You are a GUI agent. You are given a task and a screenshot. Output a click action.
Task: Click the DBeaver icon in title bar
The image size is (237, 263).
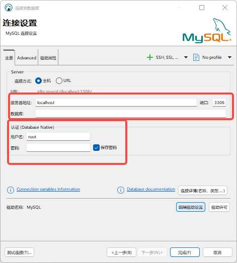pyautogui.click(x=9, y=8)
